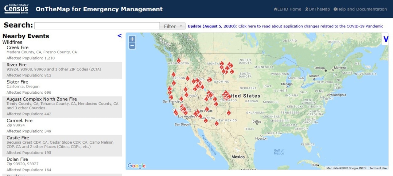Open August Complex North Zone Fire entry
This screenshot has width=393, height=176.
coord(42,99)
